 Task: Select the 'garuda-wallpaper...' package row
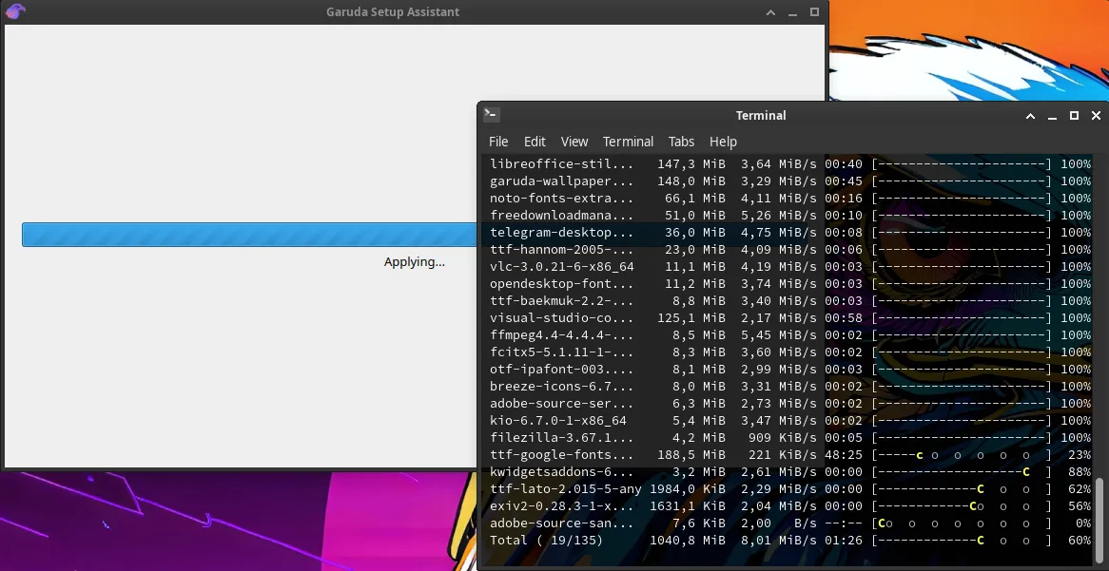pos(790,181)
